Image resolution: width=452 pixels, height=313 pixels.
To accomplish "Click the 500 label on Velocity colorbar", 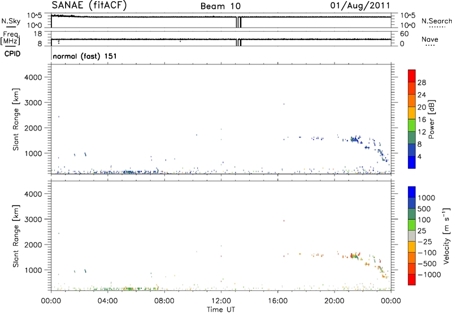I will [425, 208].
